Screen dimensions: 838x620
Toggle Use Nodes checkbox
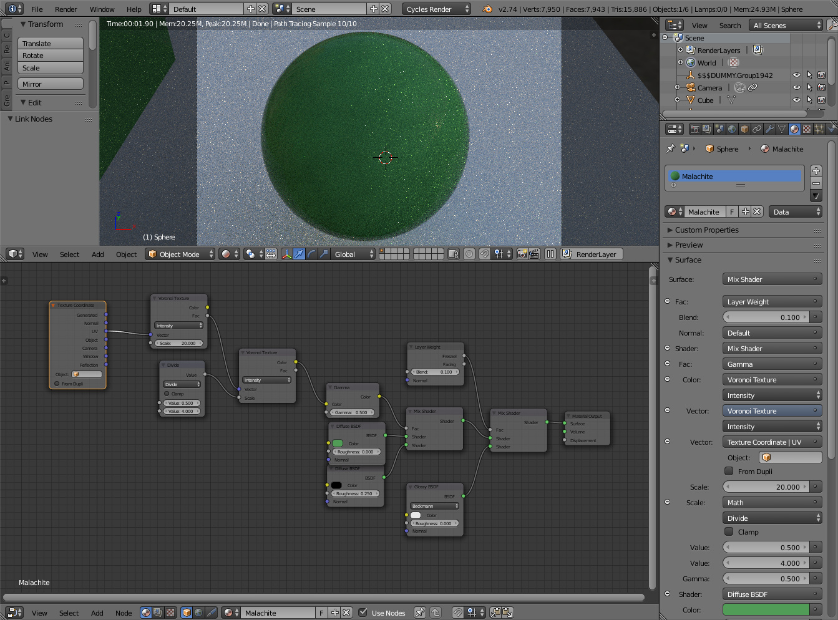363,613
